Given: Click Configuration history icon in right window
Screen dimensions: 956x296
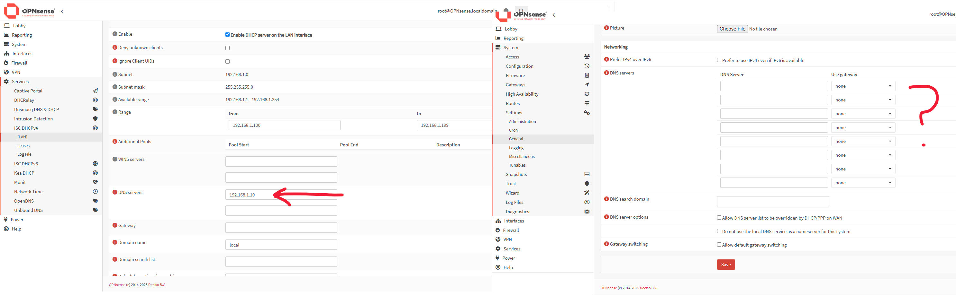Looking at the screenshot, I should pos(587,66).
